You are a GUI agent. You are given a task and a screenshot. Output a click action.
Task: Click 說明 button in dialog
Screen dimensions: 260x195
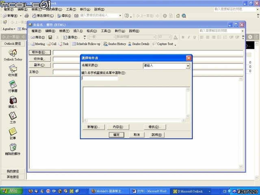click(x=157, y=134)
